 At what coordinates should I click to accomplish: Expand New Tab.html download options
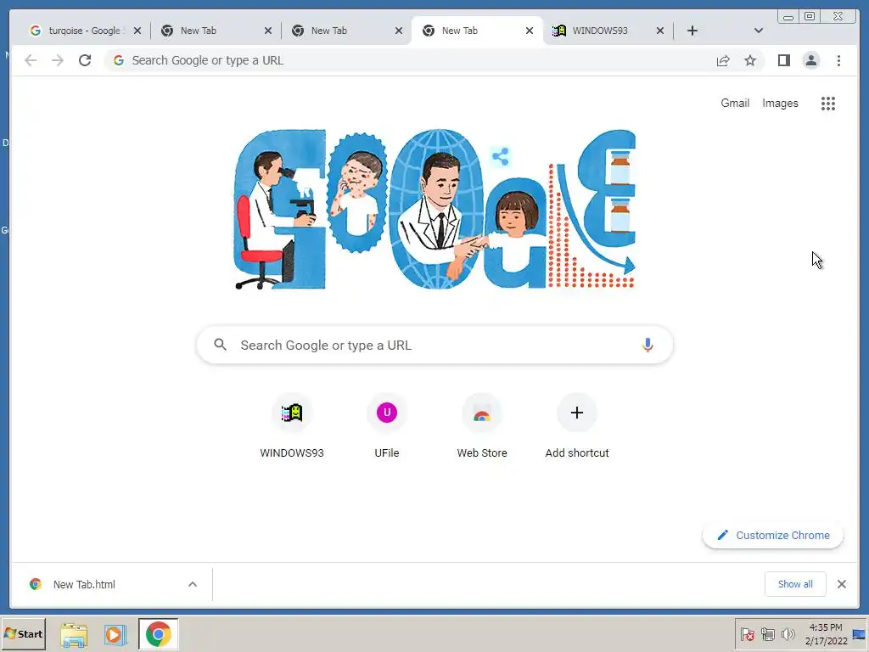(193, 584)
